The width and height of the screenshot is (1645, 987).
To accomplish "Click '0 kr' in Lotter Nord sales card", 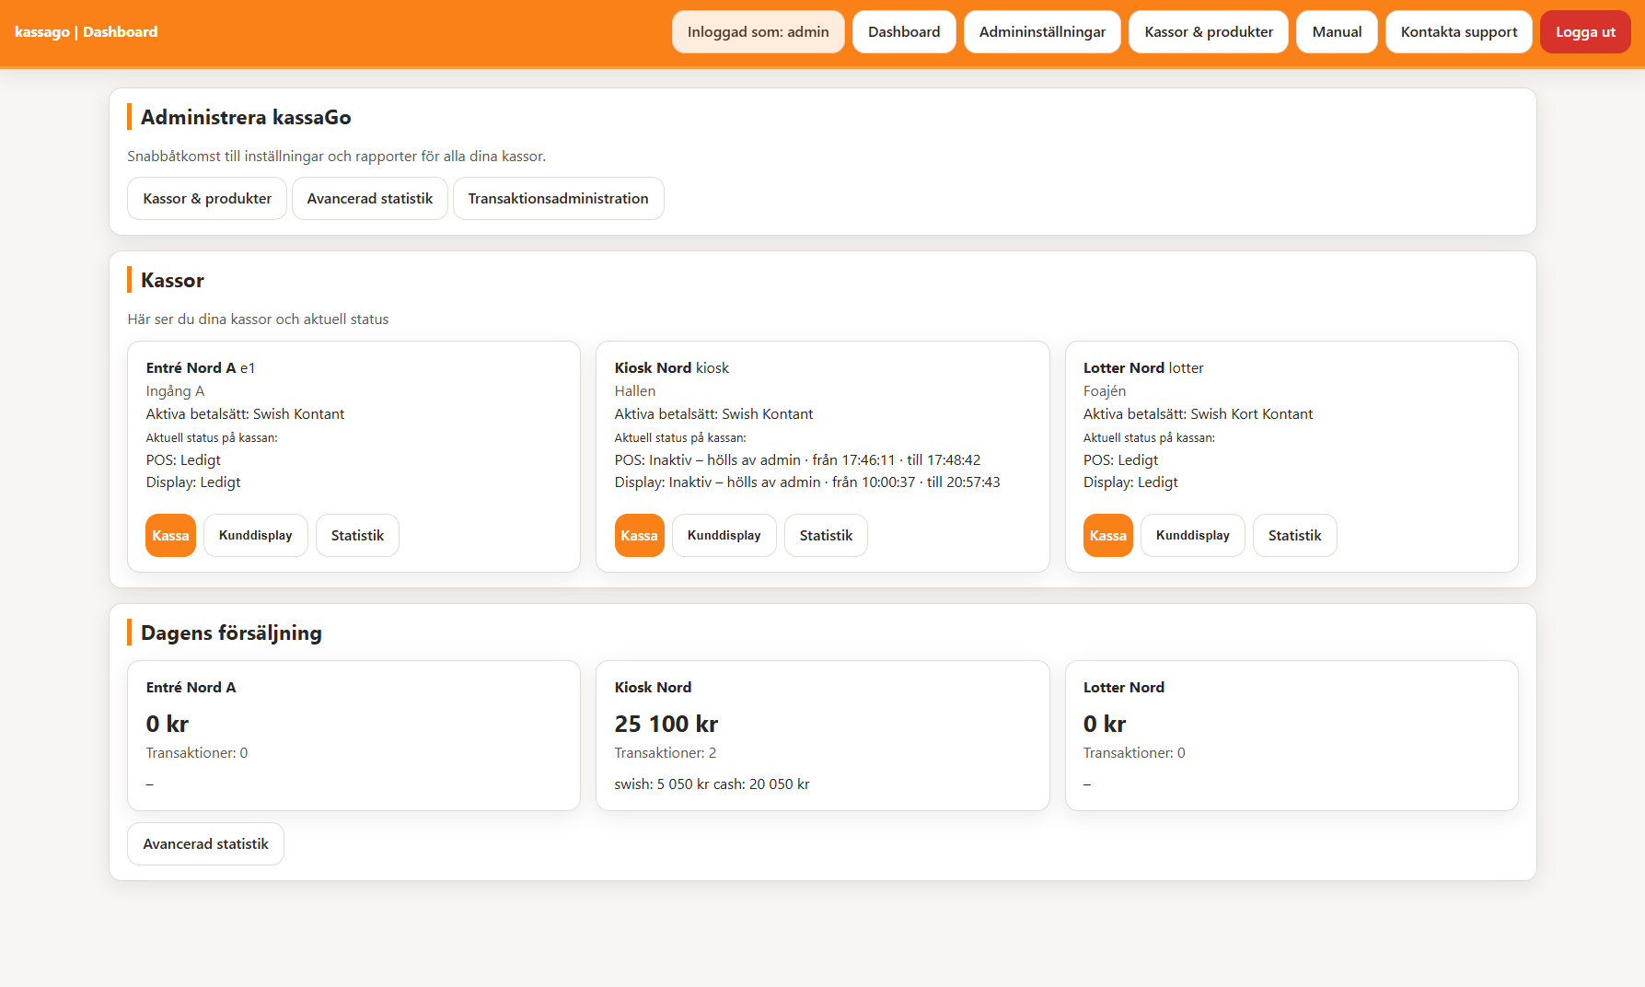I will click(1105, 724).
